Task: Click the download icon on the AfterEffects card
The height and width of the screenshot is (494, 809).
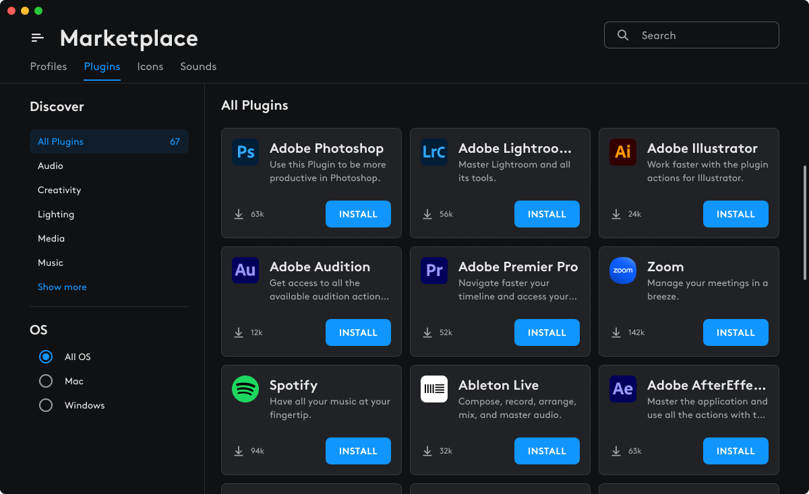Action: [616, 451]
